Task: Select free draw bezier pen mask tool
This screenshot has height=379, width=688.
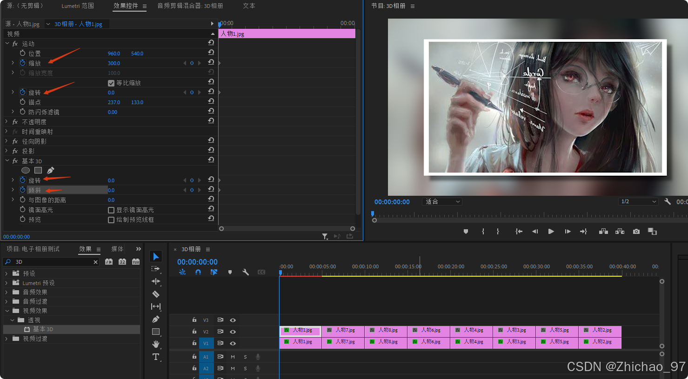Action: point(51,170)
